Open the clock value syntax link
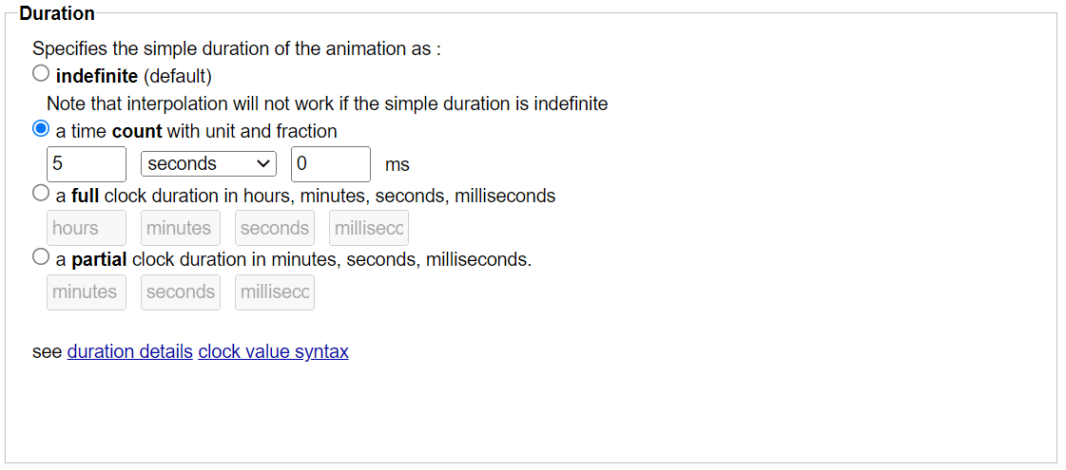 [x=273, y=351]
